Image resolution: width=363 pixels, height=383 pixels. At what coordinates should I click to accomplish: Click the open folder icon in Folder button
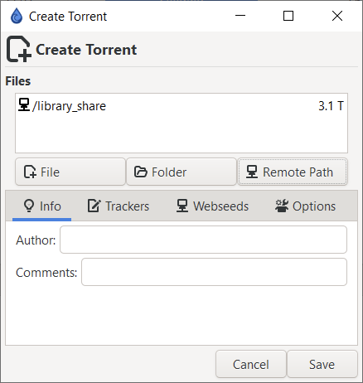(x=141, y=172)
